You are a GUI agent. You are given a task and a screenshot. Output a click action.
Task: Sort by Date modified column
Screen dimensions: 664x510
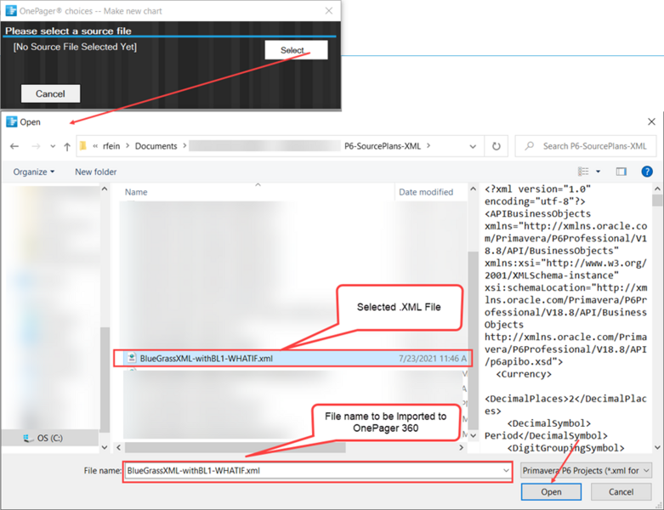pyautogui.click(x=426, y=192)
